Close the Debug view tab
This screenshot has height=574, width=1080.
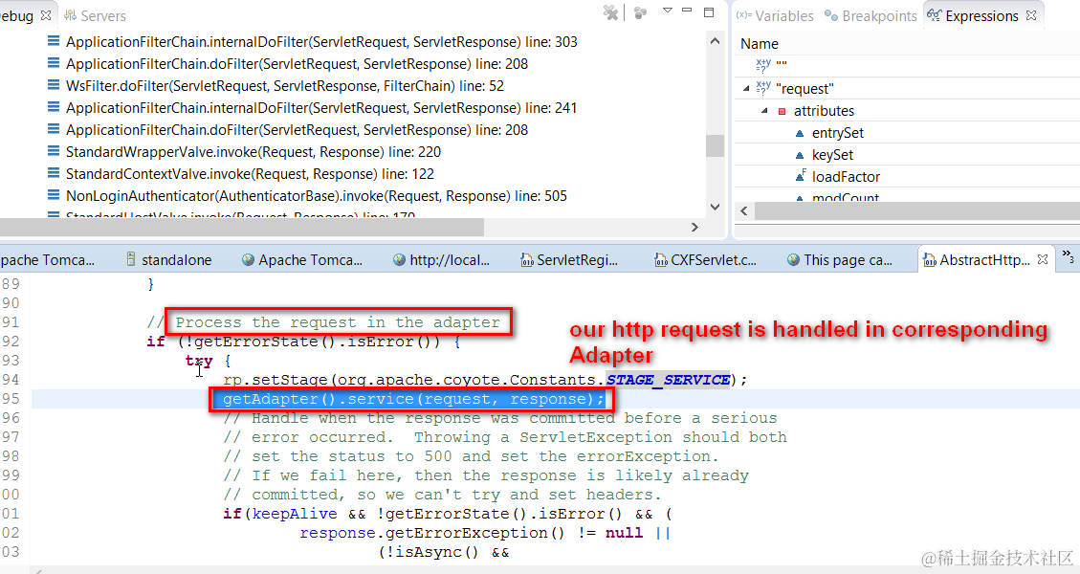[46, 15]
